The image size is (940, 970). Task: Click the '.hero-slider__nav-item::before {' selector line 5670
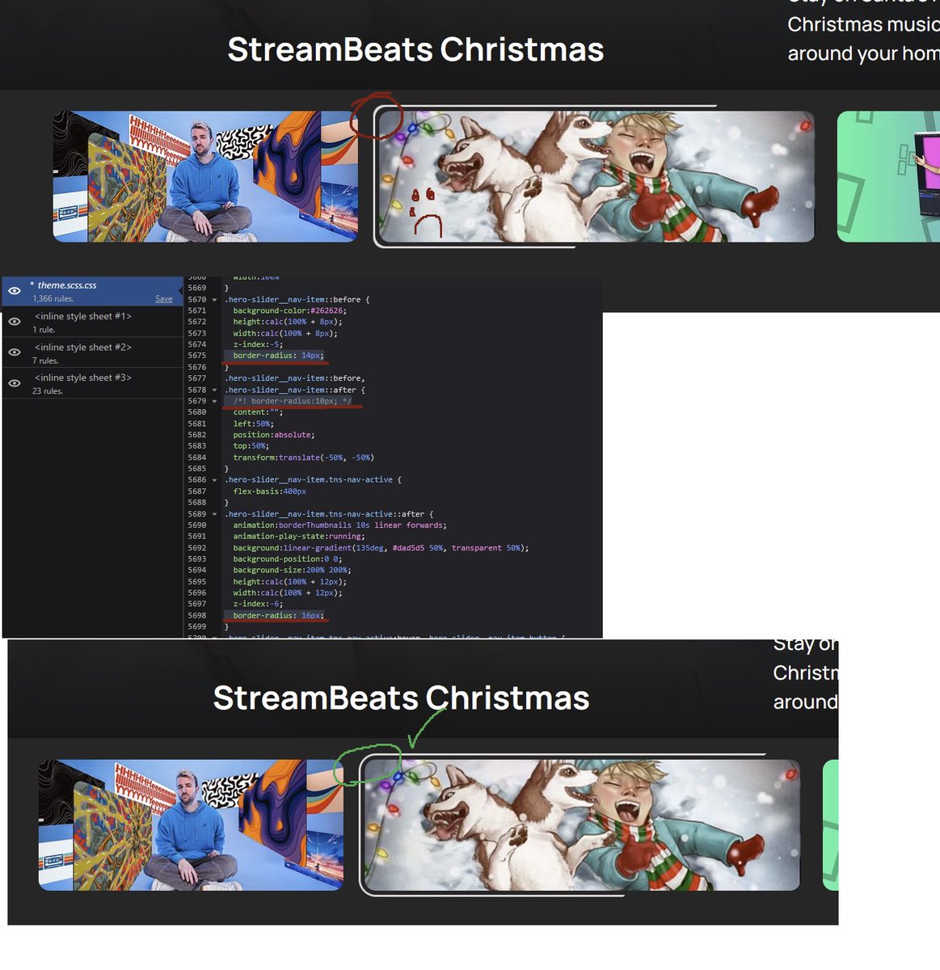[297, 300]
